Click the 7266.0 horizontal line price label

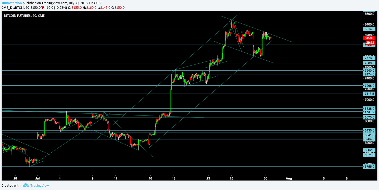(369, 86)
